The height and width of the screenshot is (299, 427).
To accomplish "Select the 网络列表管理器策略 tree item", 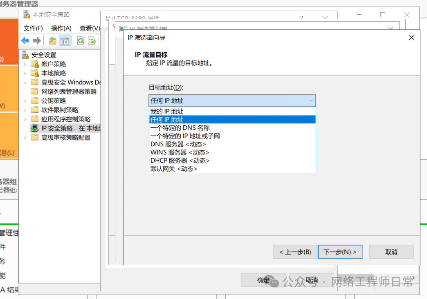I will (69, 91).
